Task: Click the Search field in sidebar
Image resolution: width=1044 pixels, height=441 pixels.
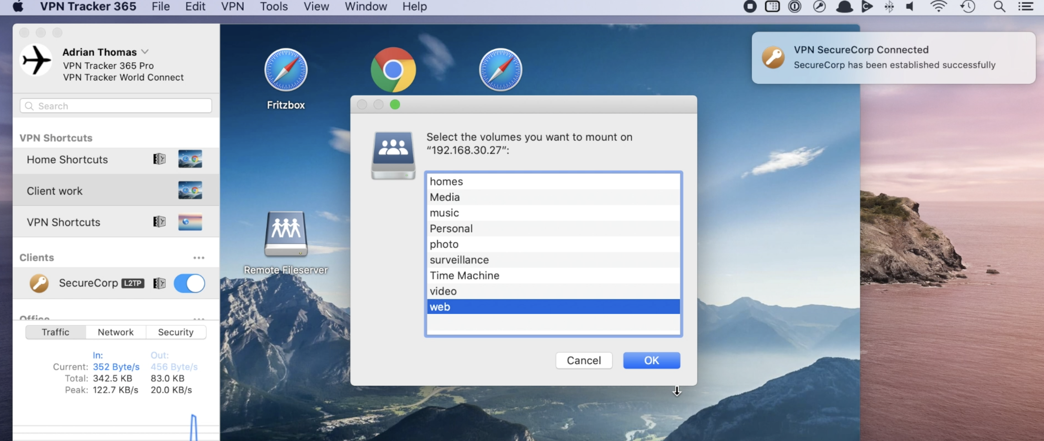Action: click(116, 106)
